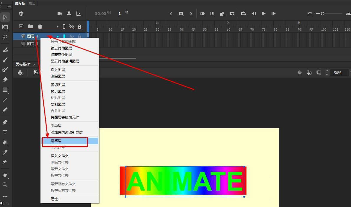Select the Pen tool
This screenshot has width=351, height=207.
5,122
